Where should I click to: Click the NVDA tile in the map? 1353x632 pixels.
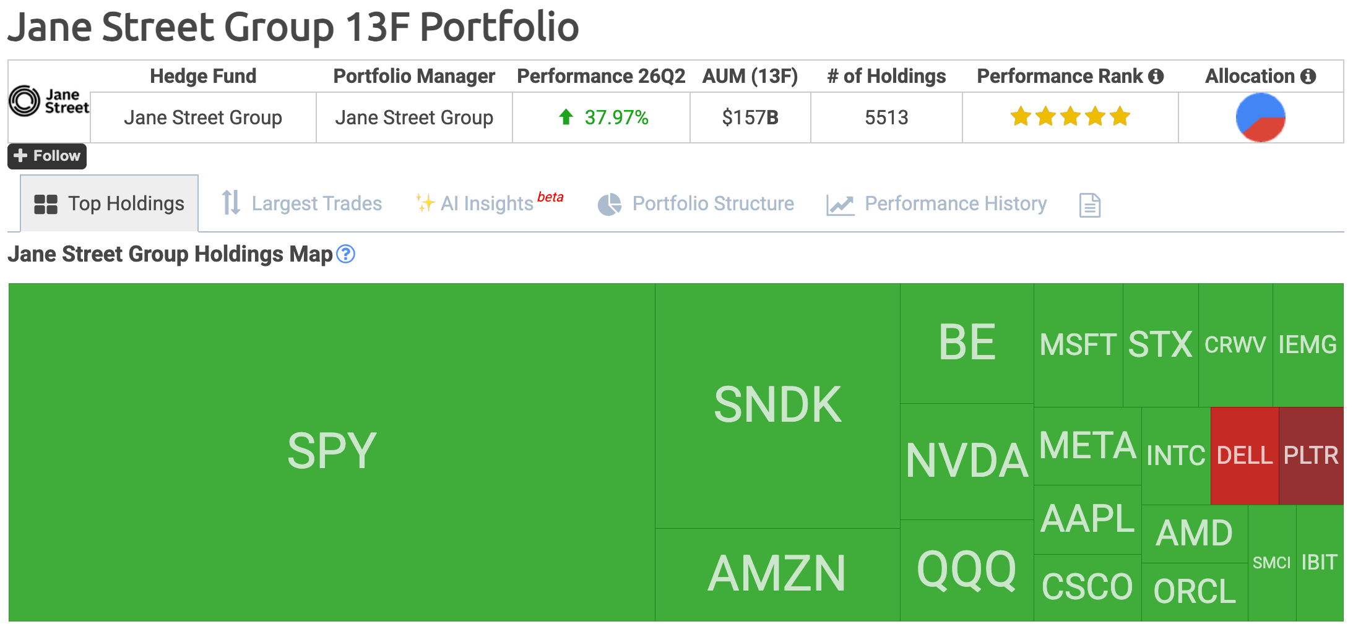point(967,461)
